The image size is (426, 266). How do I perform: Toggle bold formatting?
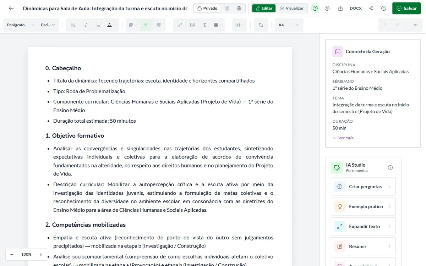pos(73,25)
